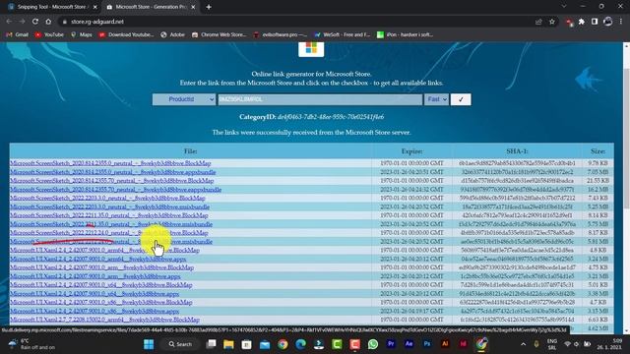Click the 'Expire:' column header
Screen dimensions: 630x354
point(411,151)
